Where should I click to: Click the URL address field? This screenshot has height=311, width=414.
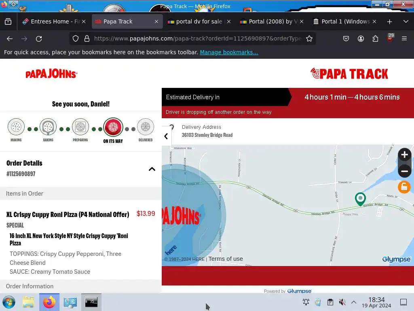tap(197, 38)
